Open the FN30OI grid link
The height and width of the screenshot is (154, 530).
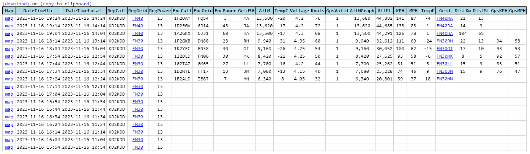pyautogui.click(x=444, y=49)
